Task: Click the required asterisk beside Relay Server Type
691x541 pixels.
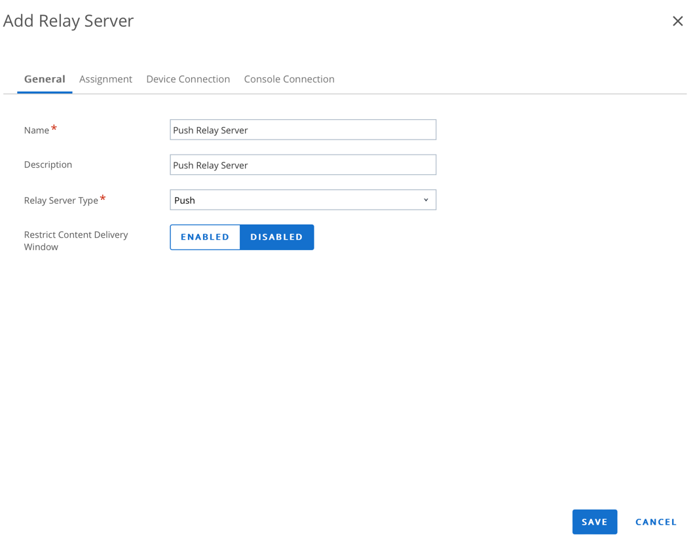Action: pos(103,198)
